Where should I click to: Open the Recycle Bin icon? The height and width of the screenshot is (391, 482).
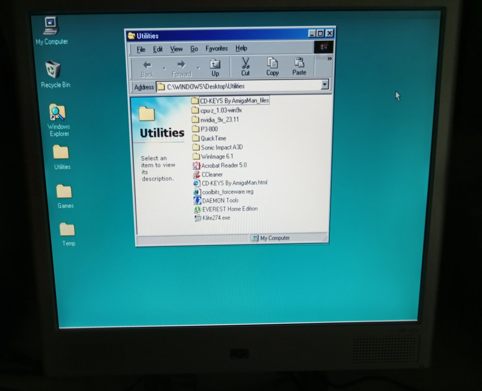53,70
